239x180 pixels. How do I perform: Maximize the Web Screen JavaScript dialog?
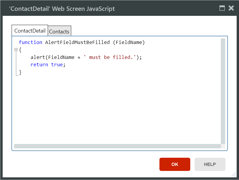coord(222,8)
